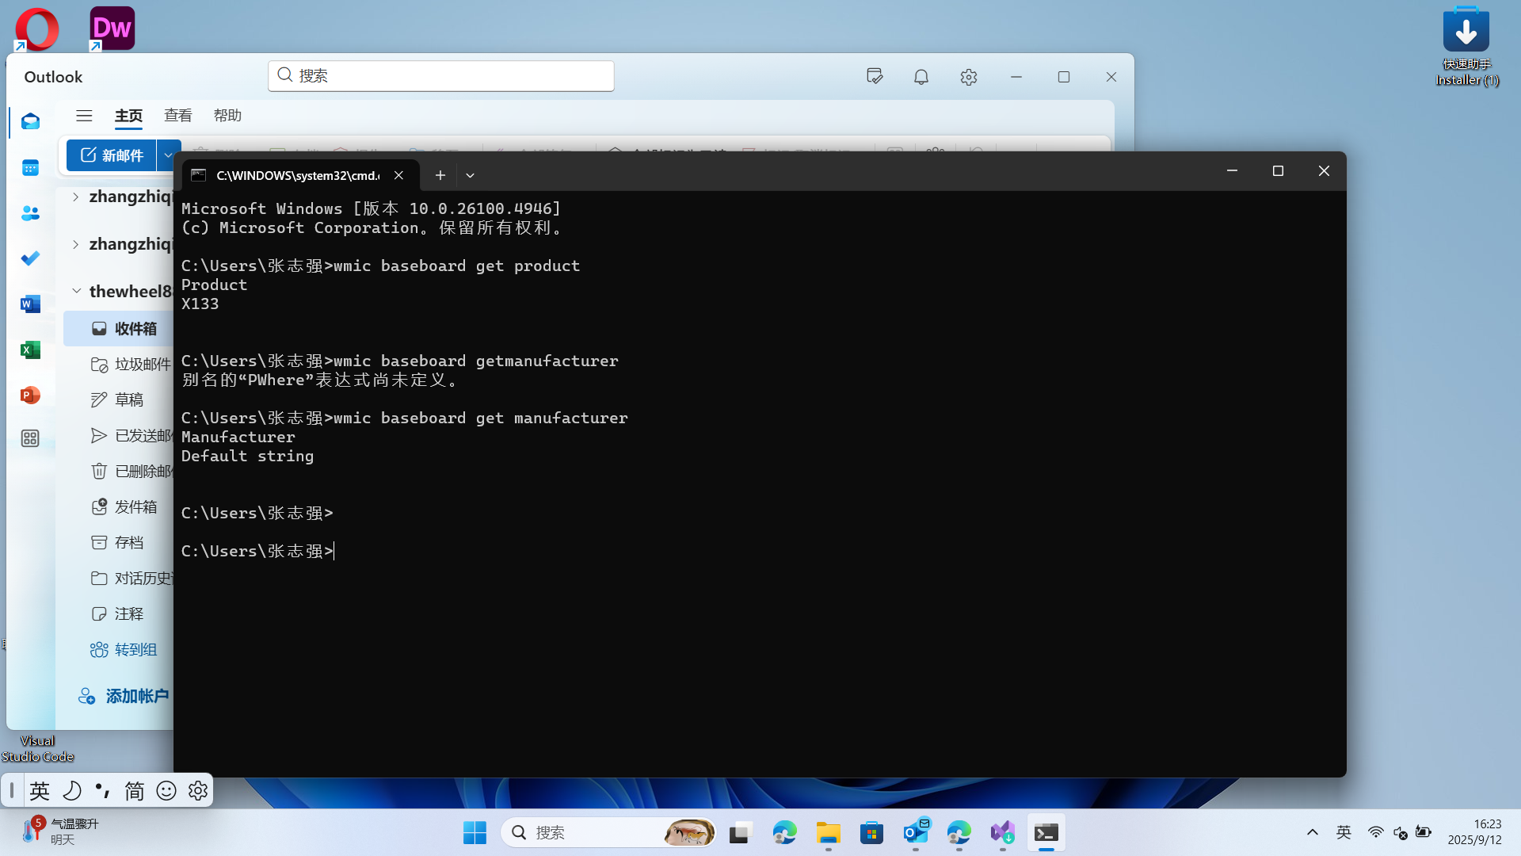
Task: Open People contacts in Outlook sidebar
Action: pos(30,213)
